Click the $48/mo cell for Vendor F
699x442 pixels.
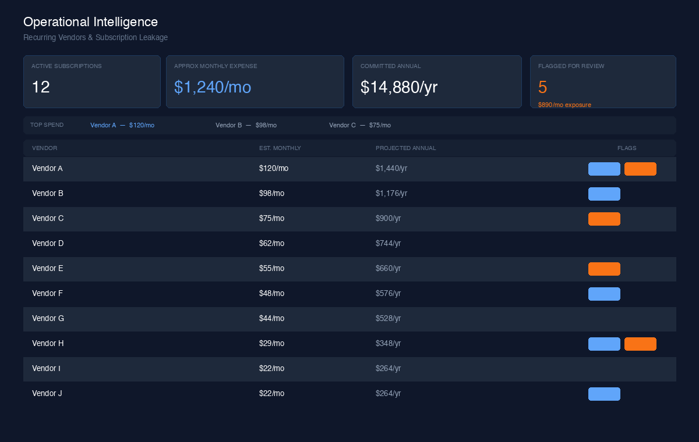coord(272,294)
